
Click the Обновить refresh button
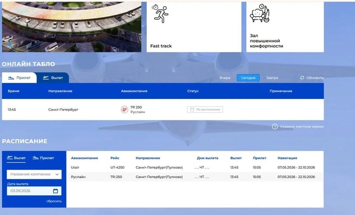coord(312,78)
